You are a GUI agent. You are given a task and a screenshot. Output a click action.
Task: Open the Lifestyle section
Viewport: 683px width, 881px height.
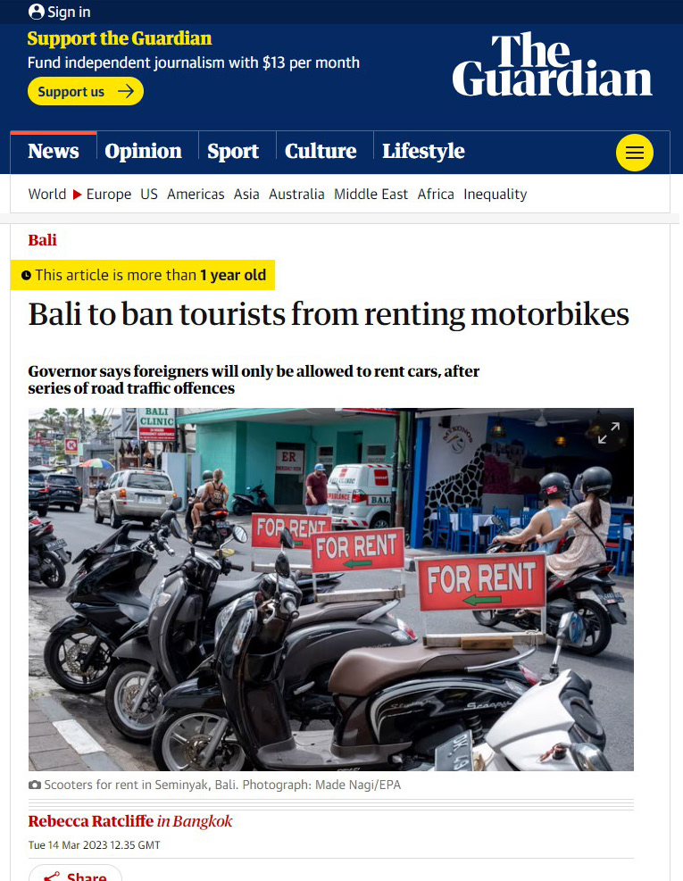[x=423, y=151]
